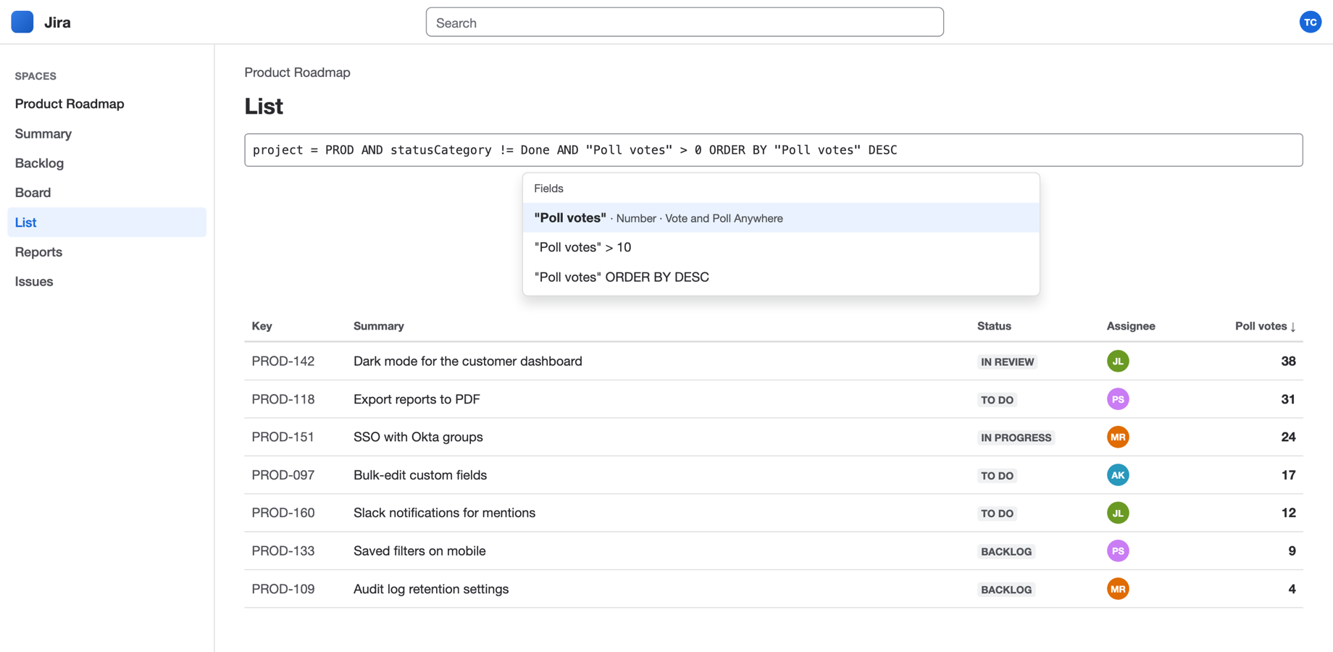
Task: Open issue PROD-133
Action: click(x=283, y=551)
